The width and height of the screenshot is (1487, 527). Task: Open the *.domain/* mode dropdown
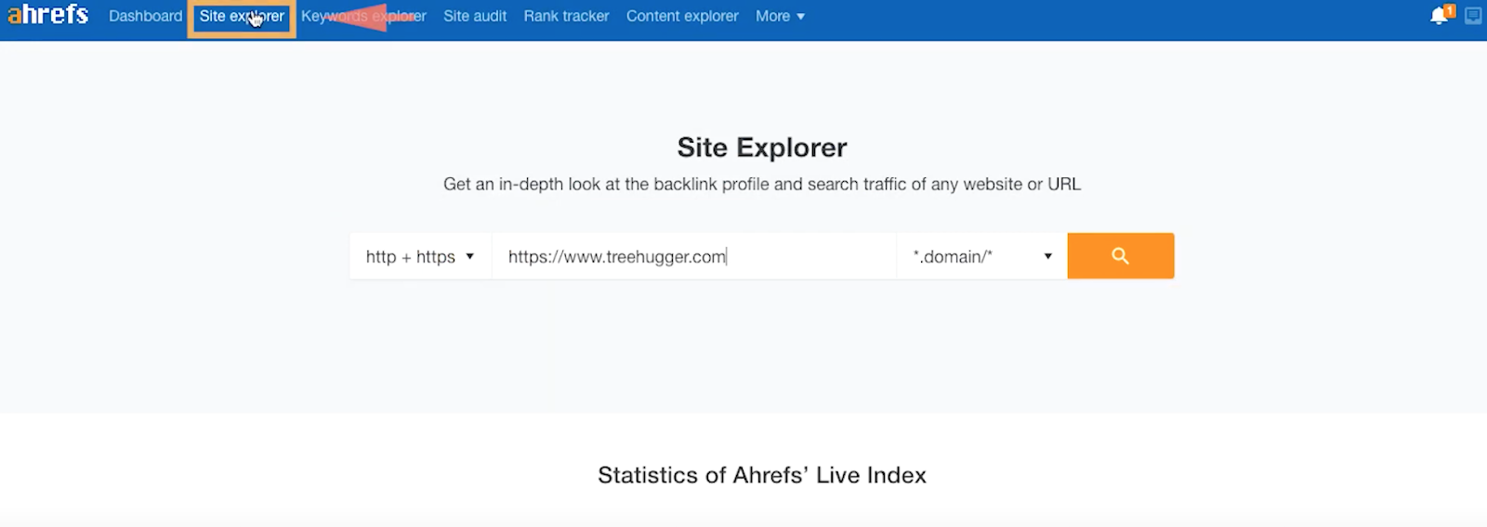coord(982,256)
